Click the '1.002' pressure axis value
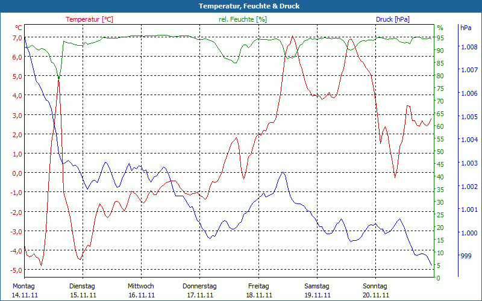The height and width of the screenshot is (301, 482). pos(469,187)
